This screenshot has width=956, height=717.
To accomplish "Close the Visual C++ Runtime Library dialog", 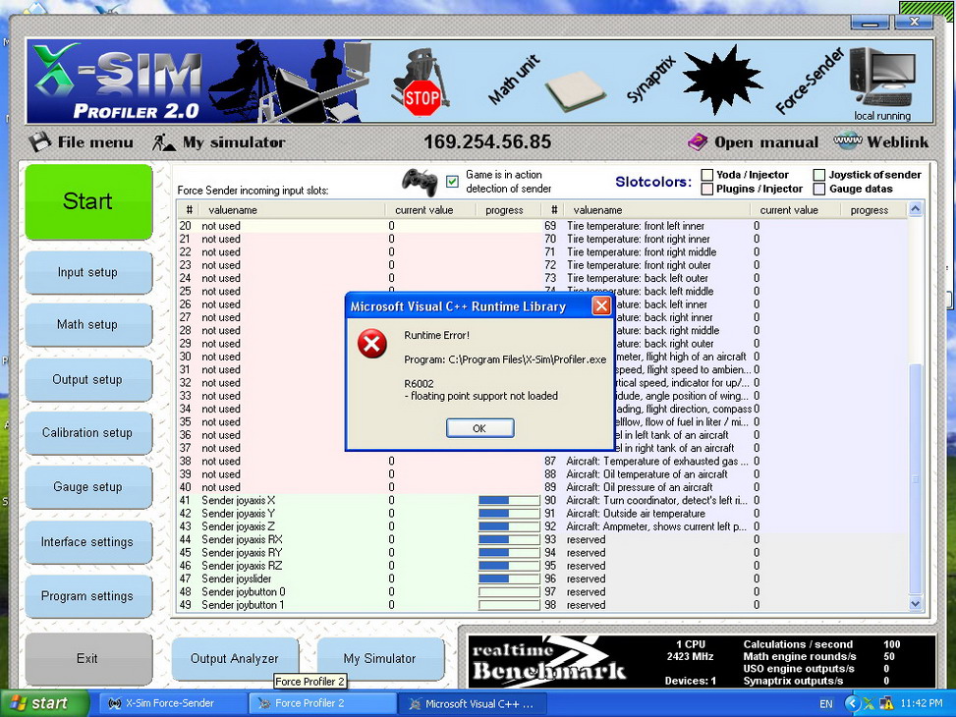I will tap(601, 306).
